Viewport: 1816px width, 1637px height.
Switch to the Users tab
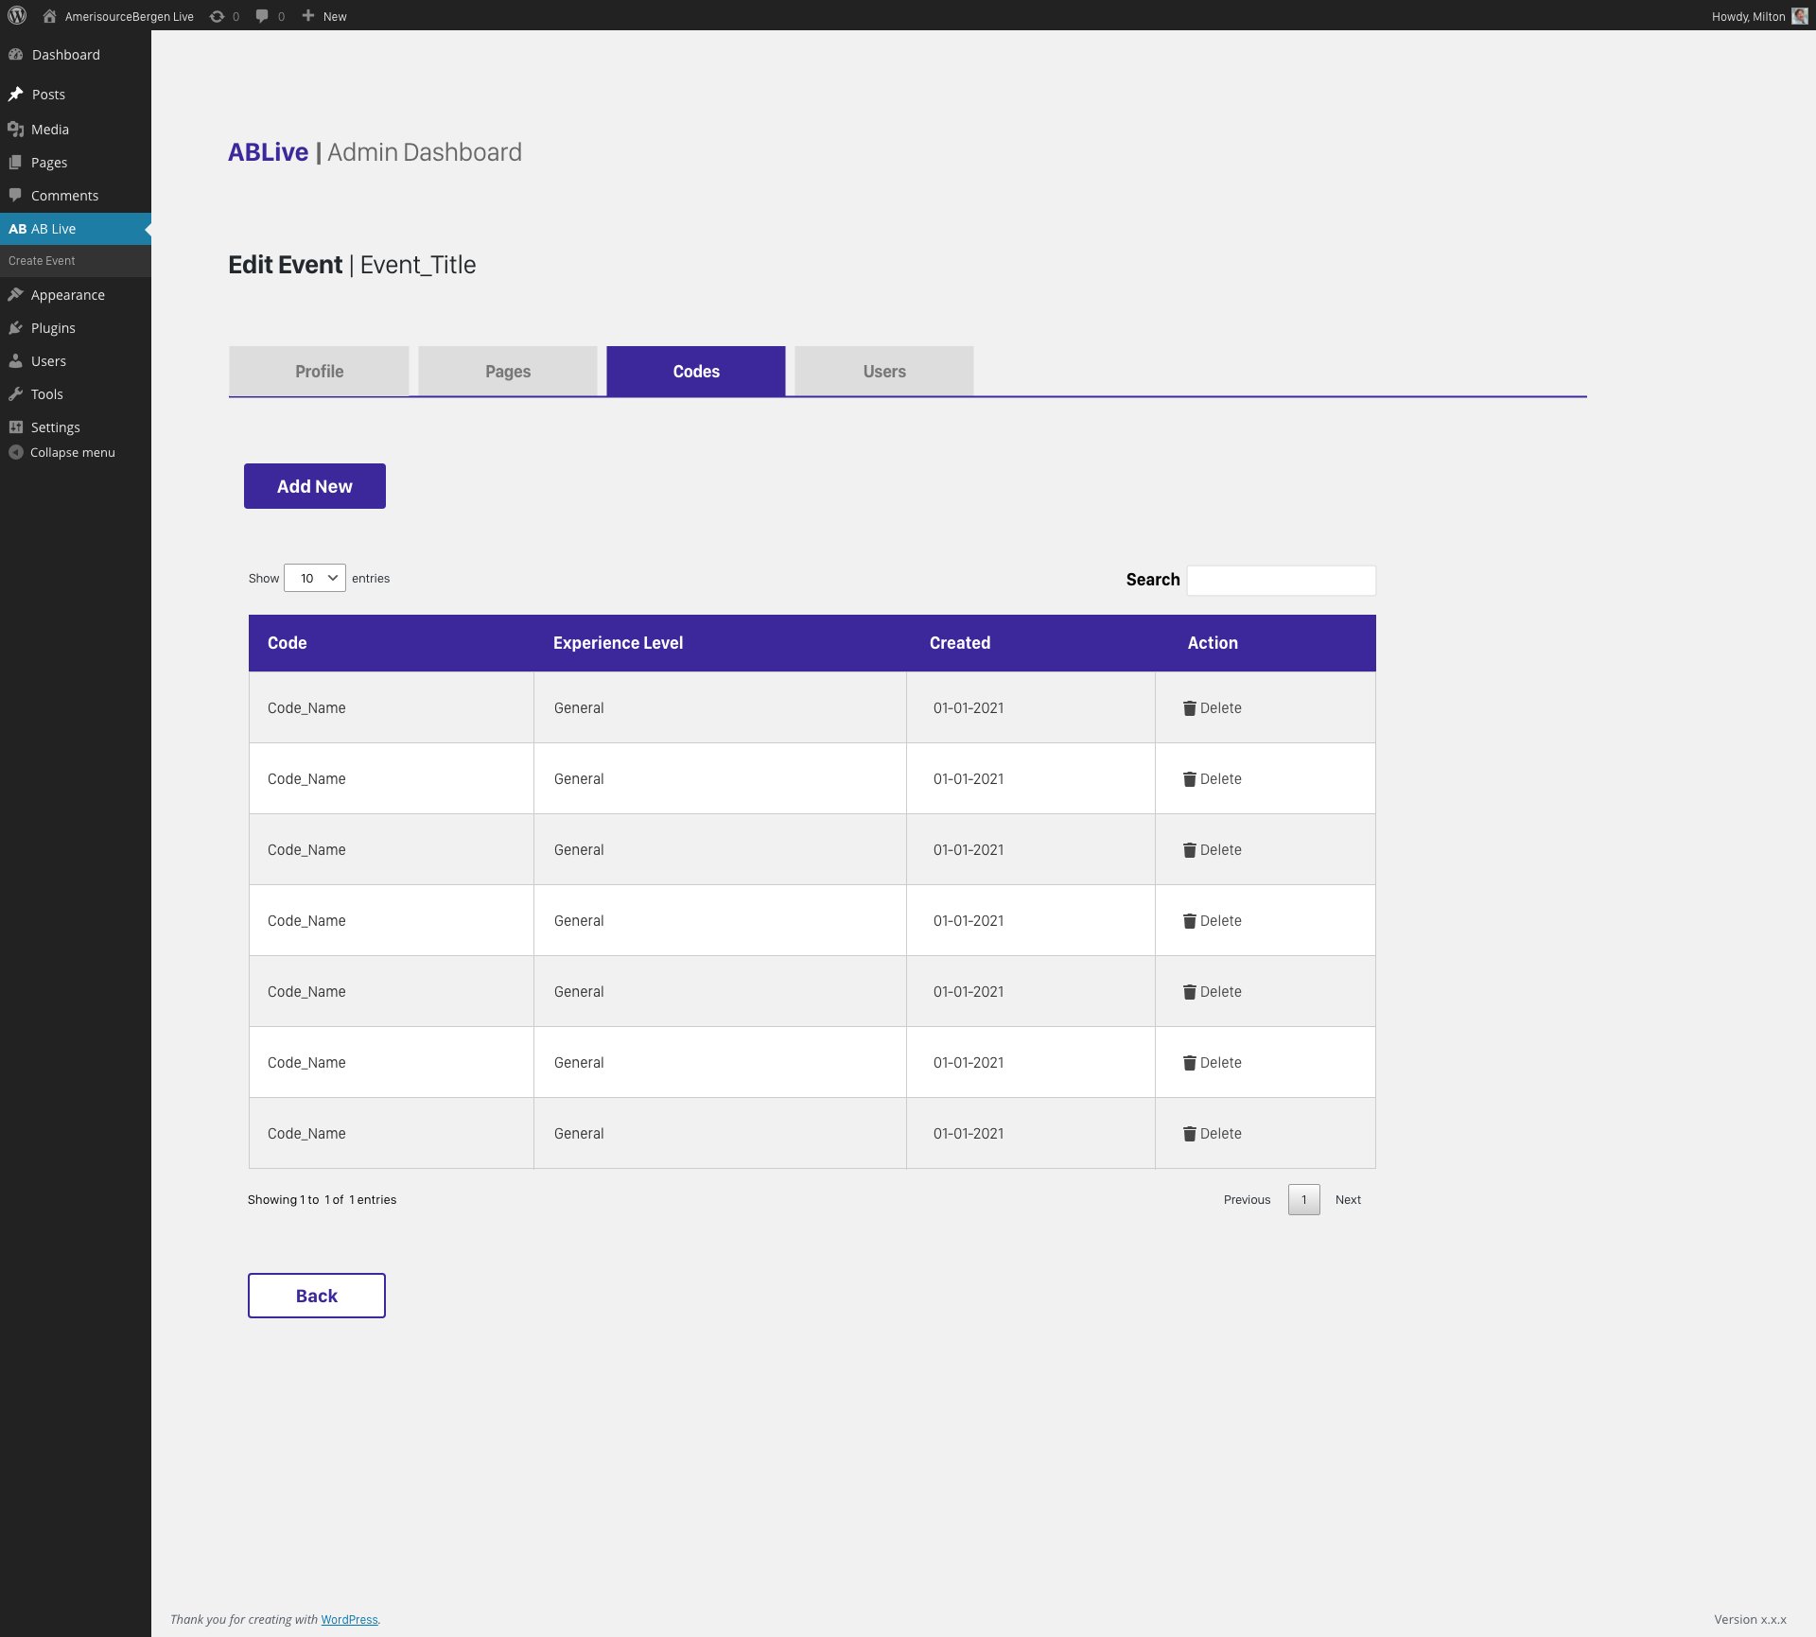pyautogui.click(x=884, y=372)
